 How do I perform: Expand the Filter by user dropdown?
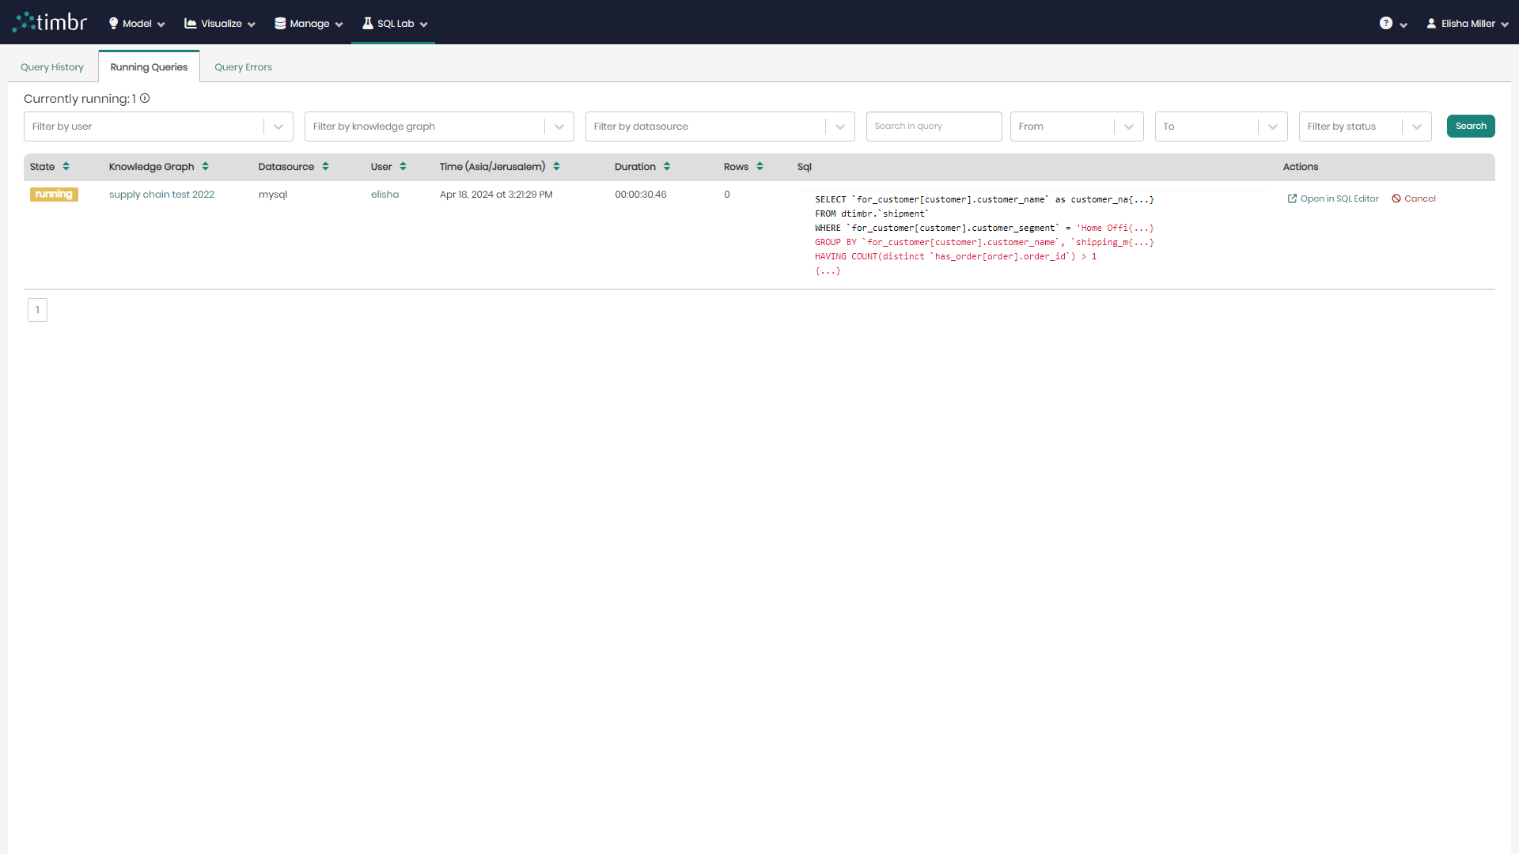point(278,127)
